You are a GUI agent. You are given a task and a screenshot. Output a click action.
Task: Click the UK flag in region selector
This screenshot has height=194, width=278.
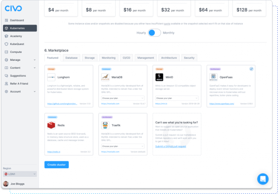(6, 174)
